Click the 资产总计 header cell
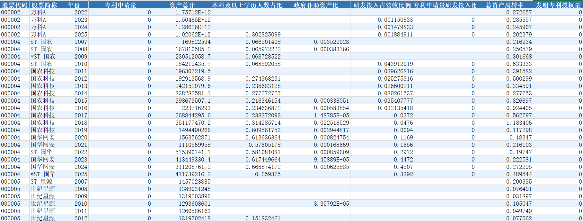Viewport: 583px width, 221px height. [182, 5]
